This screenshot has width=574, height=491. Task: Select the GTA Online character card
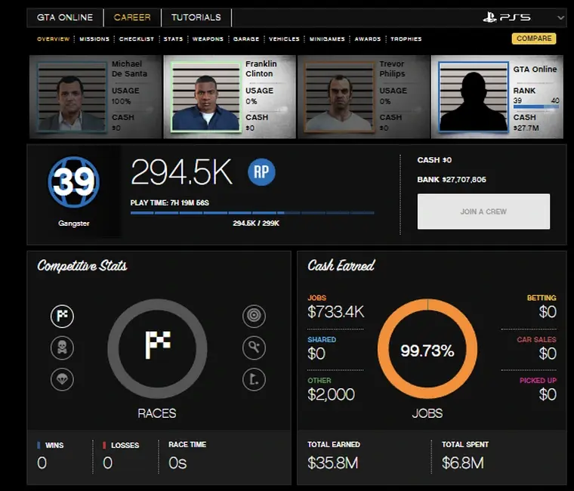point(497,97)
